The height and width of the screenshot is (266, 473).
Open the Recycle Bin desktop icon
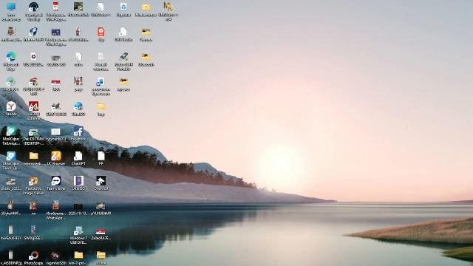click(123, 7)
